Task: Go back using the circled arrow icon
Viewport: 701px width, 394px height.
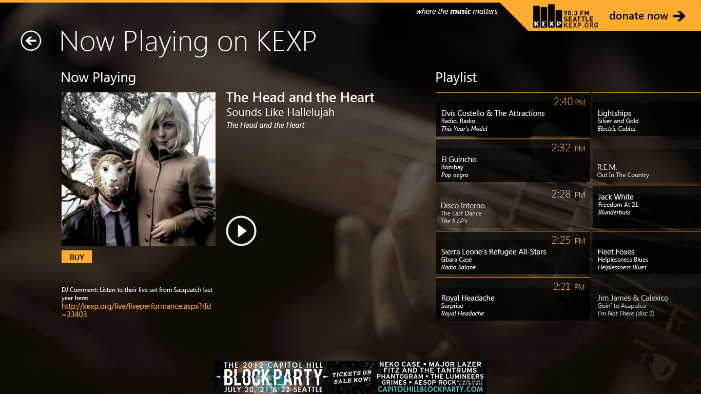Action: [x=31, y=41]
